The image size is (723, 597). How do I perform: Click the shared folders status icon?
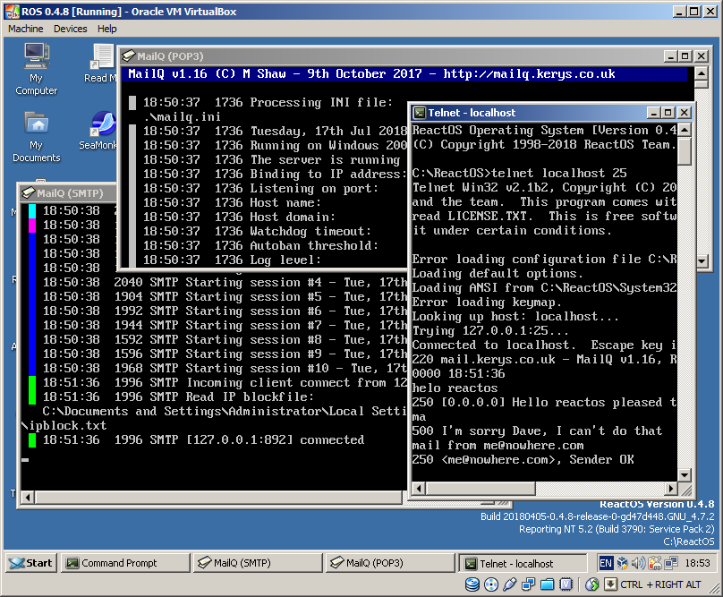548,584
